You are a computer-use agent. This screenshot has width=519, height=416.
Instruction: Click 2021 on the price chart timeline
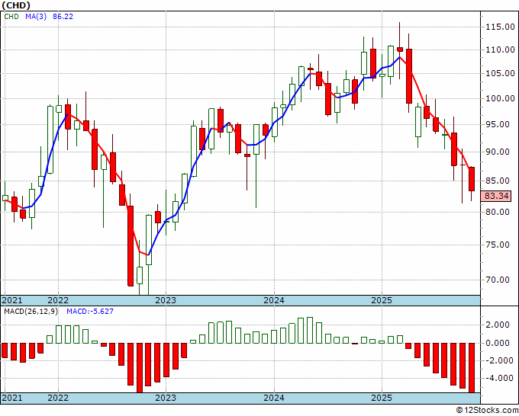pyautogui.click(x=12, y=300)
